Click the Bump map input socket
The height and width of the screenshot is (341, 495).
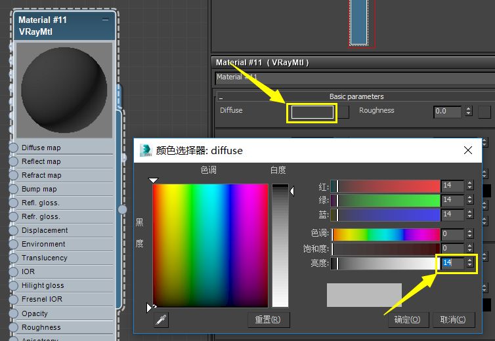13,189
